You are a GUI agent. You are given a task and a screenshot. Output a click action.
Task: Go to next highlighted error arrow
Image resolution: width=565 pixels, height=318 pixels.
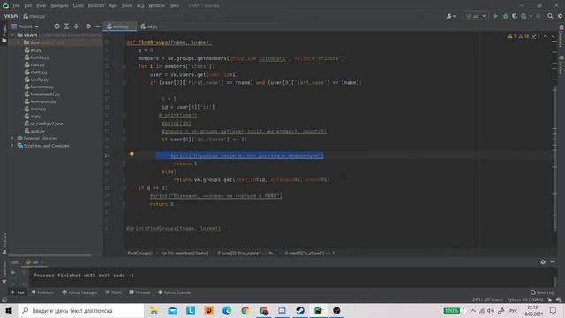tap(553, 36)
